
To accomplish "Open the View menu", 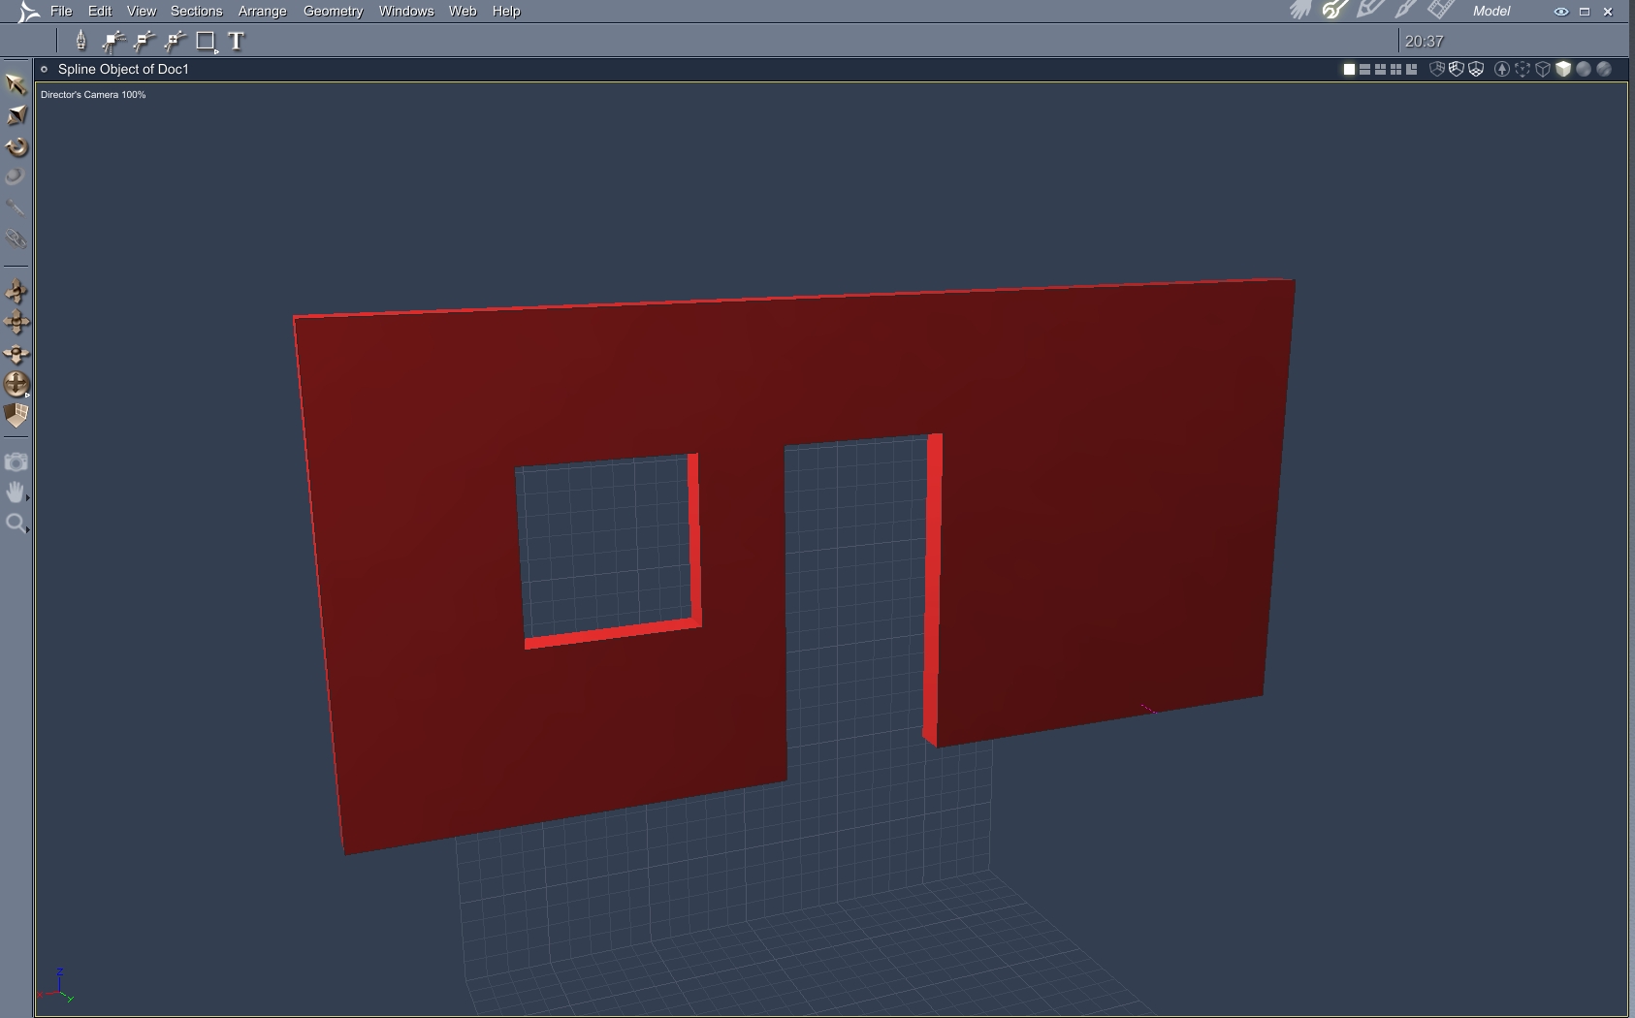I will [142, 11].
